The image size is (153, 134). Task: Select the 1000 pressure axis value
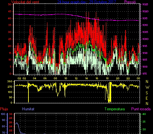[145, 39]
